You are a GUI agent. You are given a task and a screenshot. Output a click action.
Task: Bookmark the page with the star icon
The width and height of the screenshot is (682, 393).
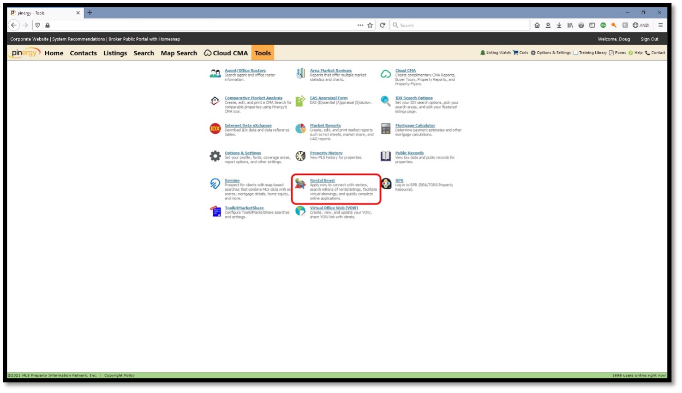coord(370,25)
